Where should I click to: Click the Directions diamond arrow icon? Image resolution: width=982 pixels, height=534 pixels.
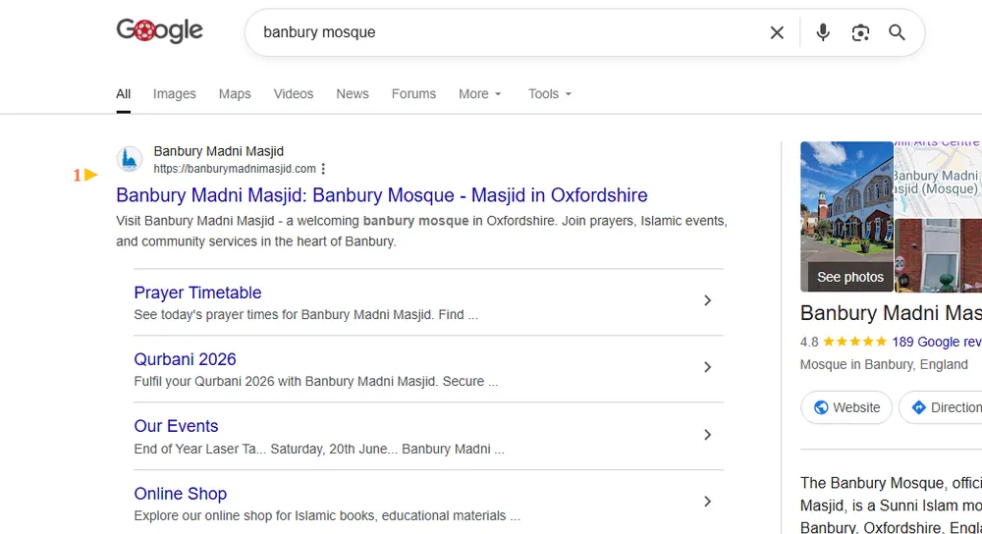click(918, 407)
